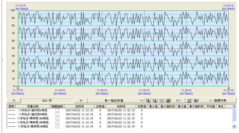The width and height of the screenshot is (239, 133).
Task: Open the curve settings gear icon
Action: point(196,100)
